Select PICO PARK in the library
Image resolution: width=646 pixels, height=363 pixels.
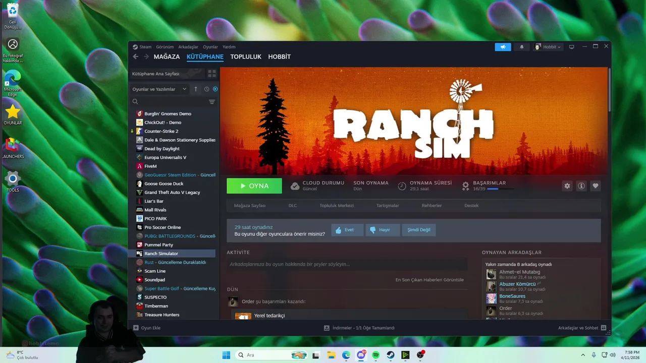click(155, 218)
